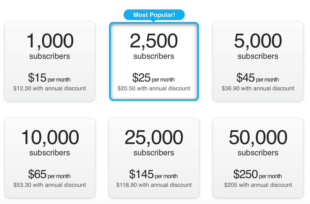Pick the 10,000 subscribers plan card
The height and width of the screenshot is (204, 310).
[50, 158]
